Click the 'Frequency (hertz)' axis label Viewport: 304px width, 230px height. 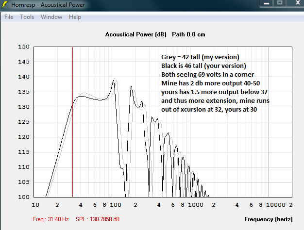click(269, 219)
